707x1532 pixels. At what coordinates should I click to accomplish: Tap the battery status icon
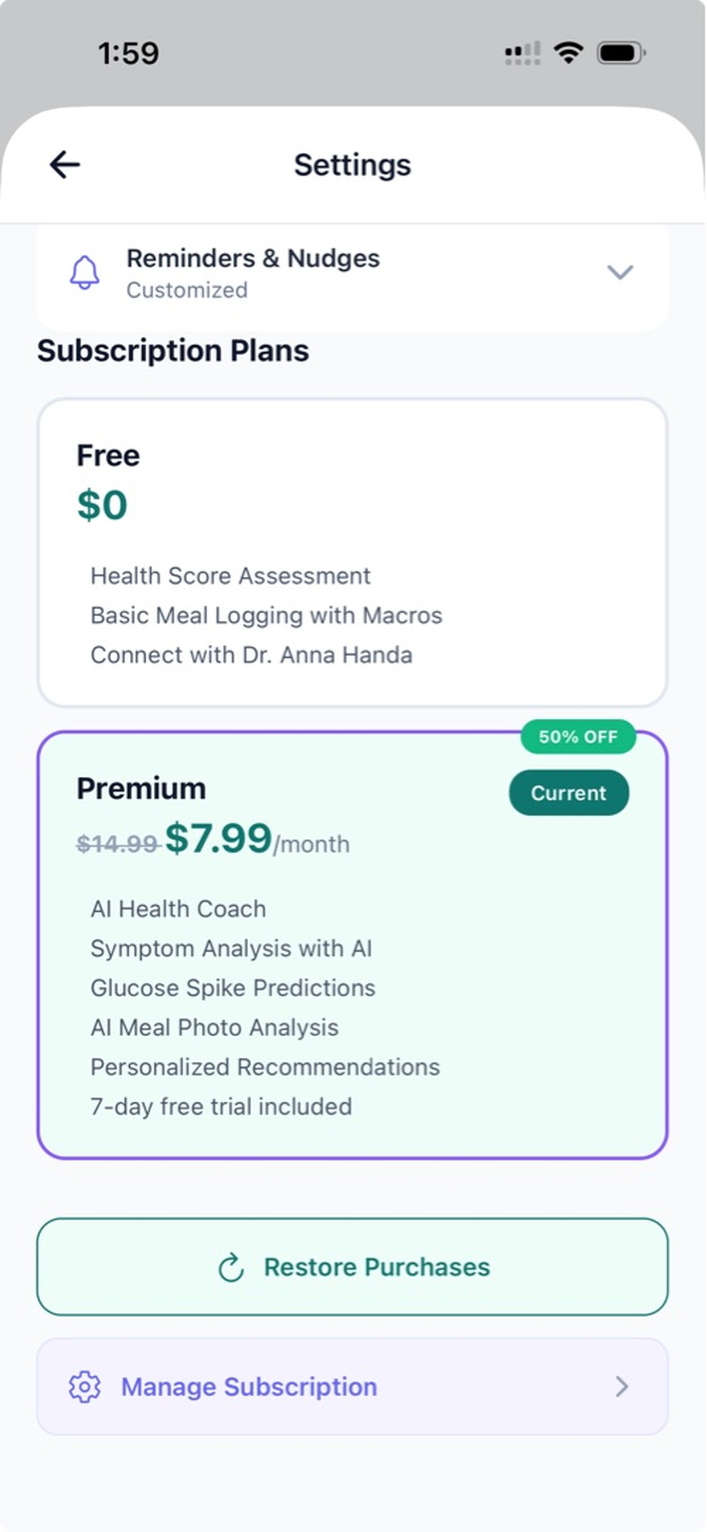coord(622,53)
